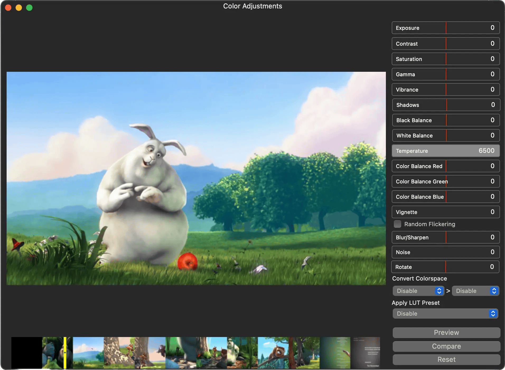The height and width of the screenshot is (370, 505).
Task: Click the Contrast slider
Action: (446, 44)
